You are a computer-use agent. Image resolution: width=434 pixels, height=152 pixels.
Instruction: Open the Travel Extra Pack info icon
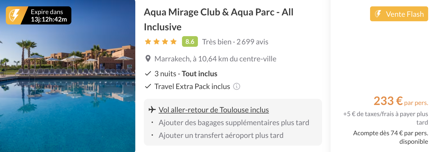tap(236, 86)
